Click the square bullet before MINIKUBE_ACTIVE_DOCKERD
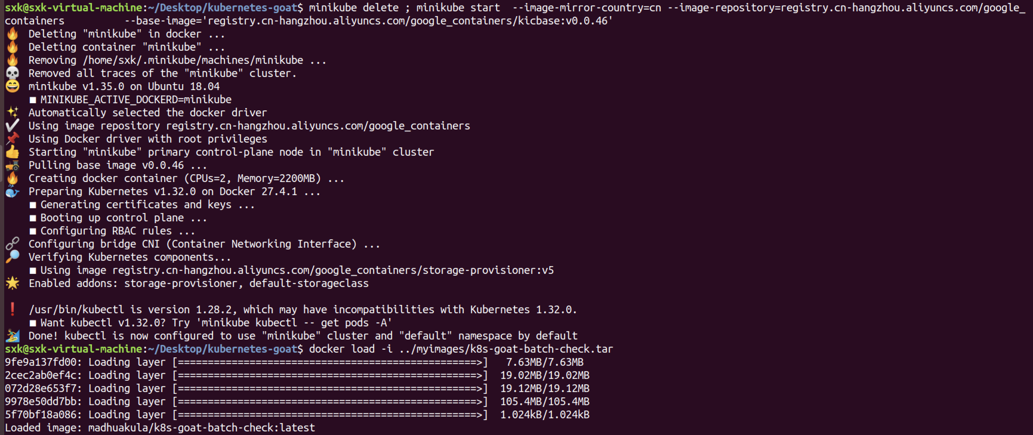Screen dimensions: 1033x435 pos(33,100)
